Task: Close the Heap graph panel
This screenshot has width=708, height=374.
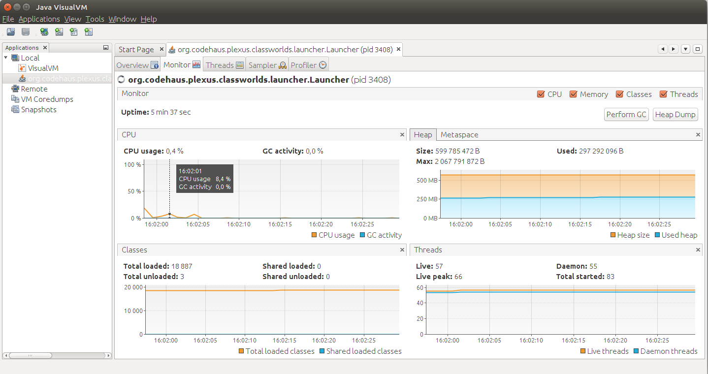Action: 698,135
